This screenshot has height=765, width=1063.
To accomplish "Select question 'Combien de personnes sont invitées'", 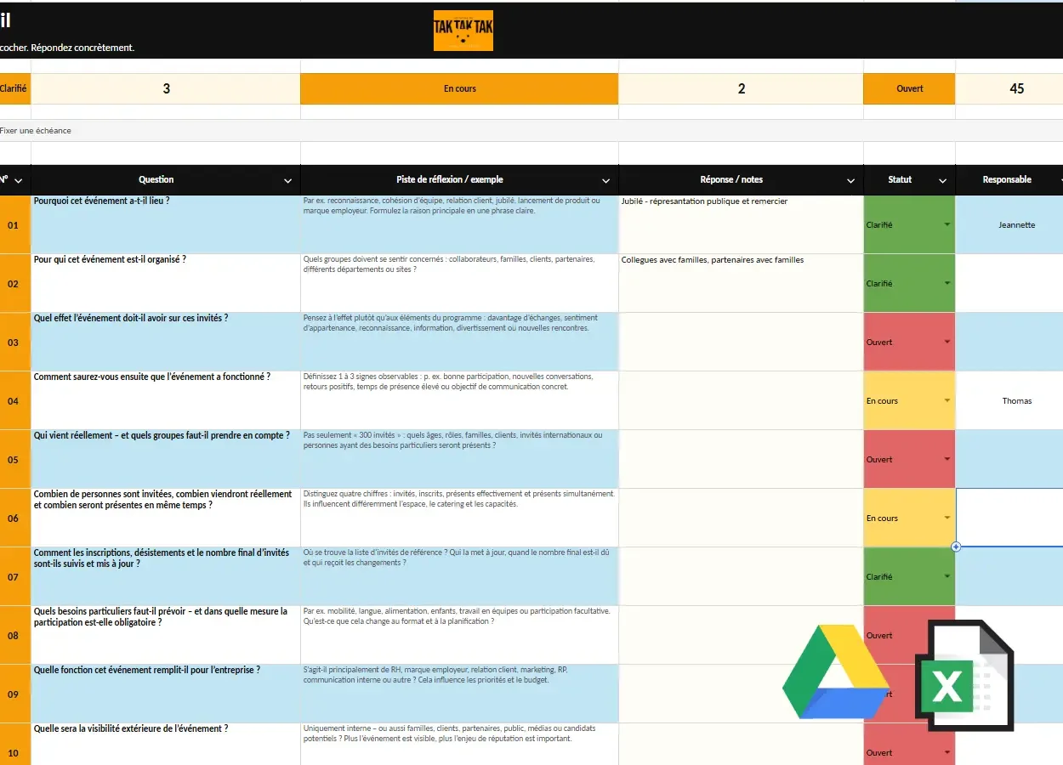I will pos(162,499).
